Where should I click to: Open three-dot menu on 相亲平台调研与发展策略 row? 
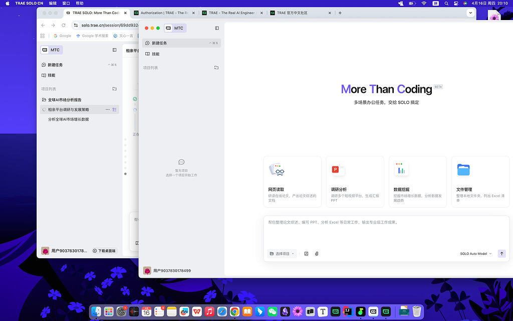pyautogui.click(x=108, y=109)
